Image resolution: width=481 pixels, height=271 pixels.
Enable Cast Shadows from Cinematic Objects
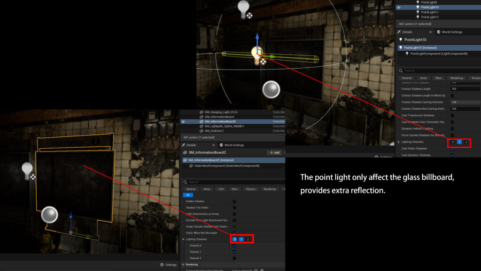pyautogui.click(x=452, y=122)
